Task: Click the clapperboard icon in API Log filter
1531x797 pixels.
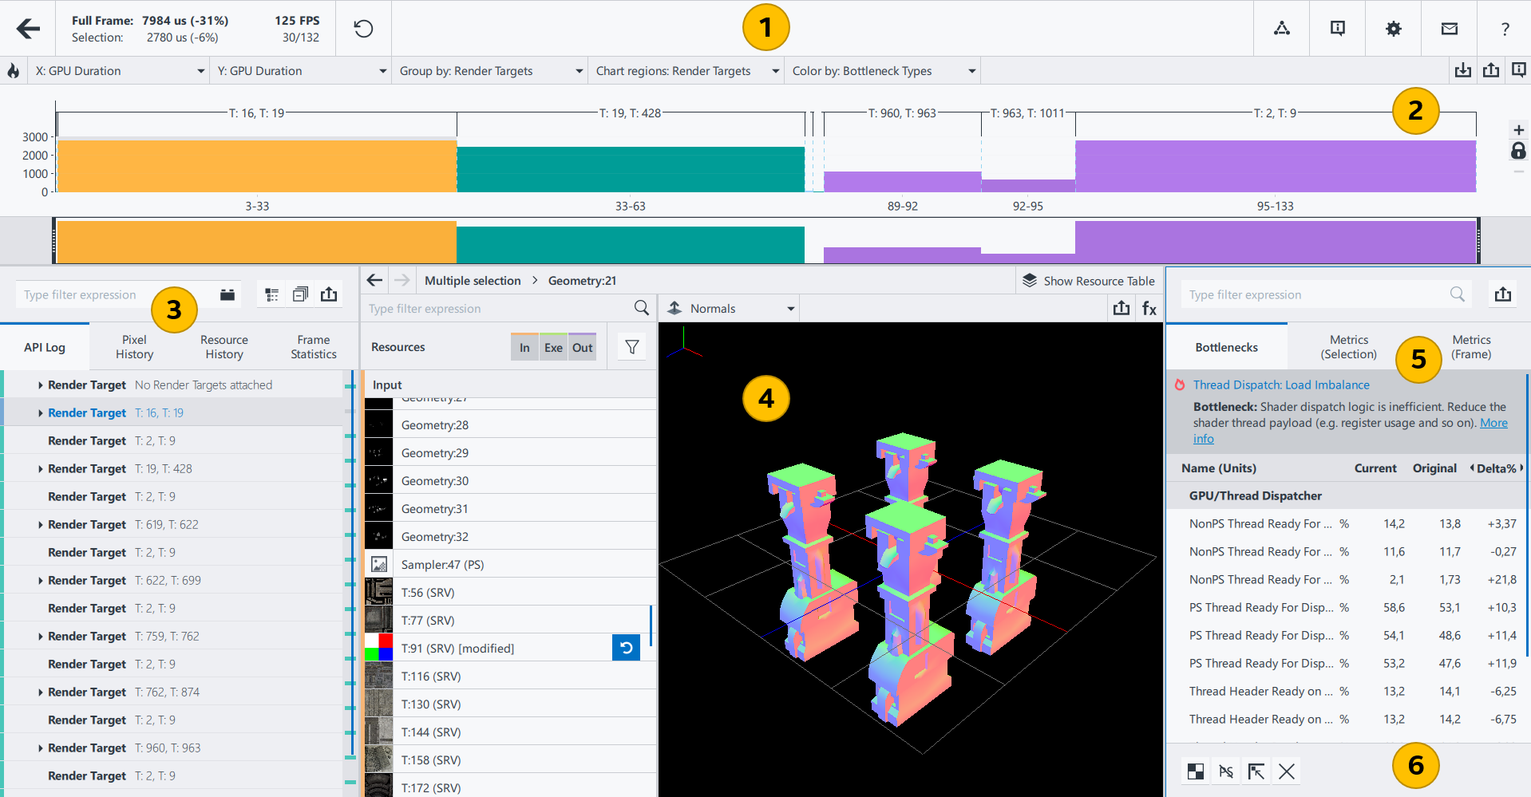Action: pos(227,294)
